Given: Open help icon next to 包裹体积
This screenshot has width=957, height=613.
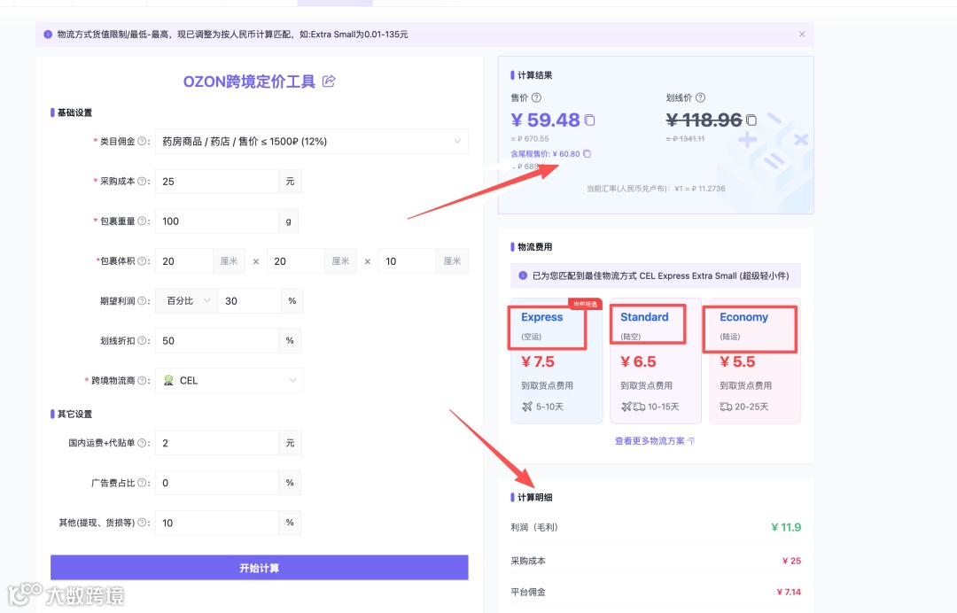Looking at the screenshot, I should tap(142, 261).
